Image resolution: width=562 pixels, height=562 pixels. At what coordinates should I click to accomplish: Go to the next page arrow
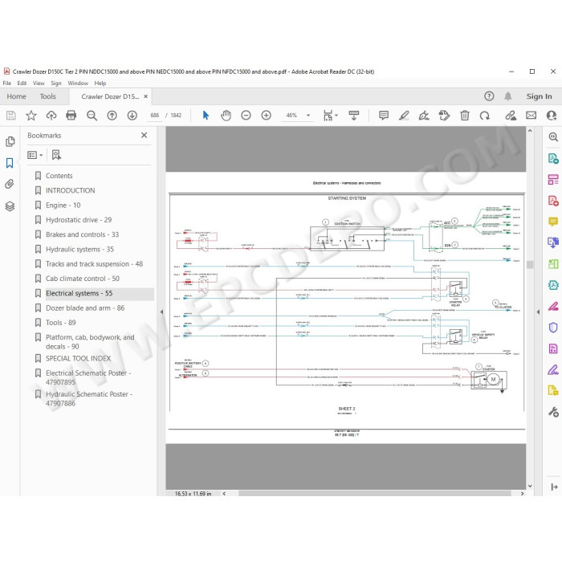[x=132, y=116]
